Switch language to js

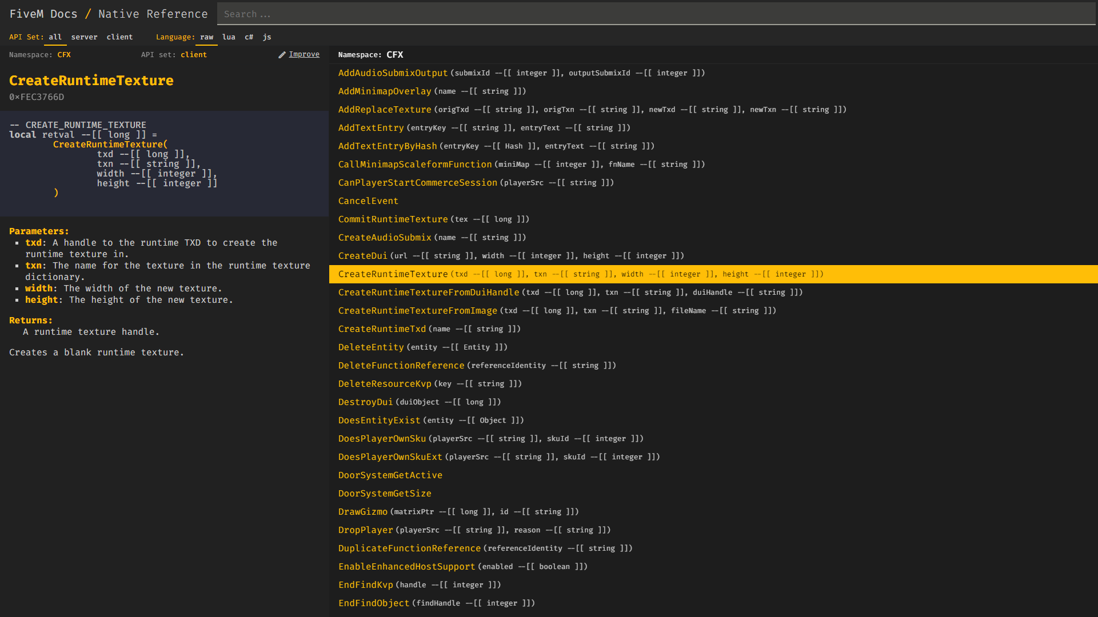267,37
